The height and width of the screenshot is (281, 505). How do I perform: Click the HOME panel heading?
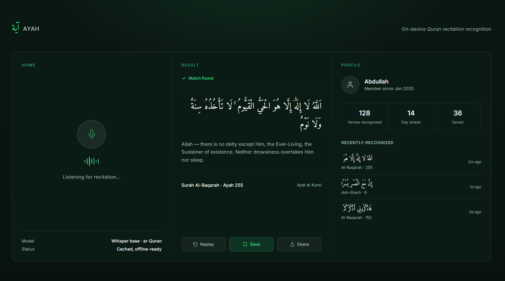[x=28, y=65]
